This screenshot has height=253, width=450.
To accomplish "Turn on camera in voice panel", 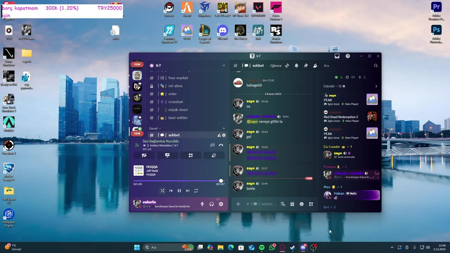I will (144, 155).
